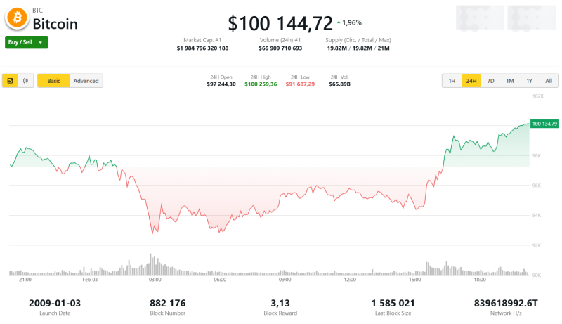
Task: Click the Bitcoin heading title
Action: (x=55, y=24)
